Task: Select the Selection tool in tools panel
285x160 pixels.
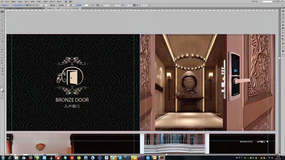Action: tap(2, 12)
